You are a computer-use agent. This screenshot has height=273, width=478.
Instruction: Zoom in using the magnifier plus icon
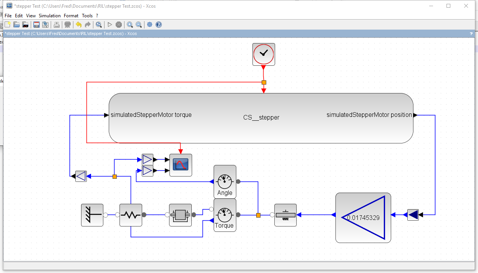(130, 25)
